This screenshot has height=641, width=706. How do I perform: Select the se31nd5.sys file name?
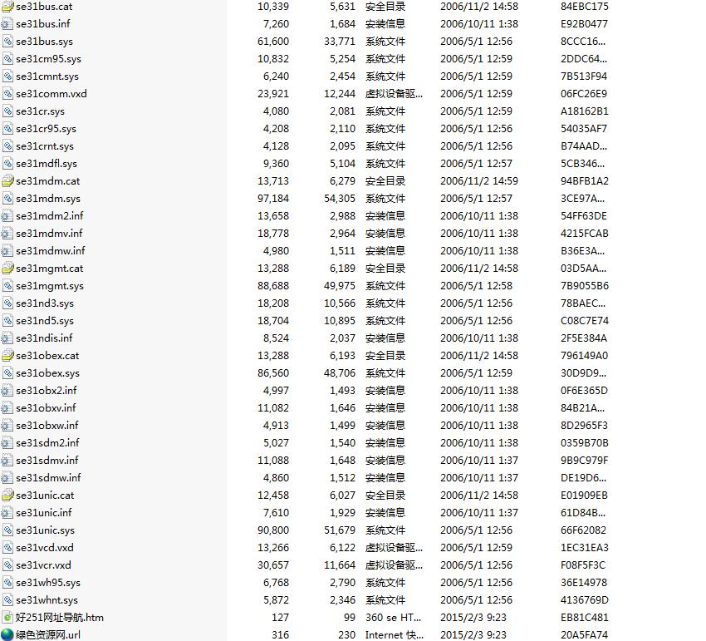44,321
